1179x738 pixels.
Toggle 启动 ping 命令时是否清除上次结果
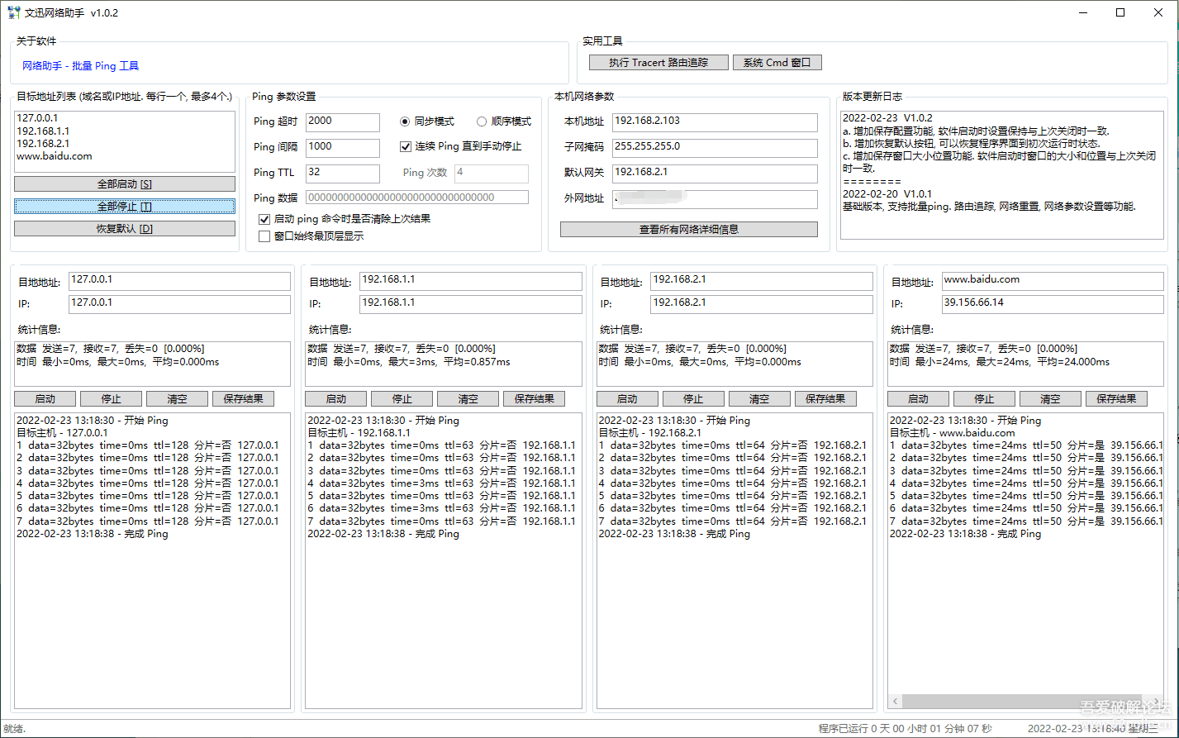coord(264,219)
